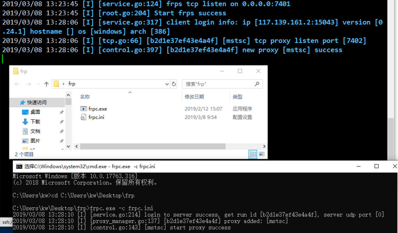Screen dimensions: 398x233
Task: Click frpc.ini config file icon
Action: click(x=83, y=117)
